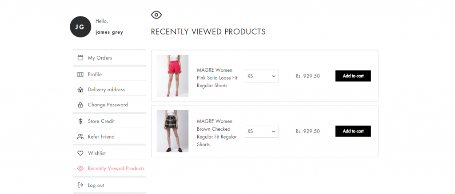Click the My Orders box icon
The height and width of the screenshot is (194, 455).
80,58
